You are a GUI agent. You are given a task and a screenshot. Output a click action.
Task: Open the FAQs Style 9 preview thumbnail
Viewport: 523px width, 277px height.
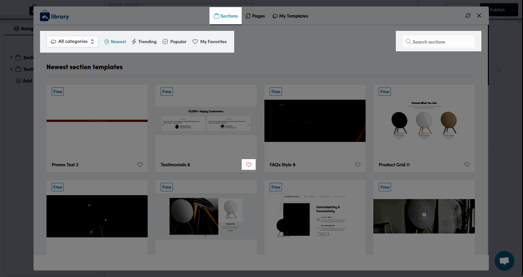coord(315,121)
